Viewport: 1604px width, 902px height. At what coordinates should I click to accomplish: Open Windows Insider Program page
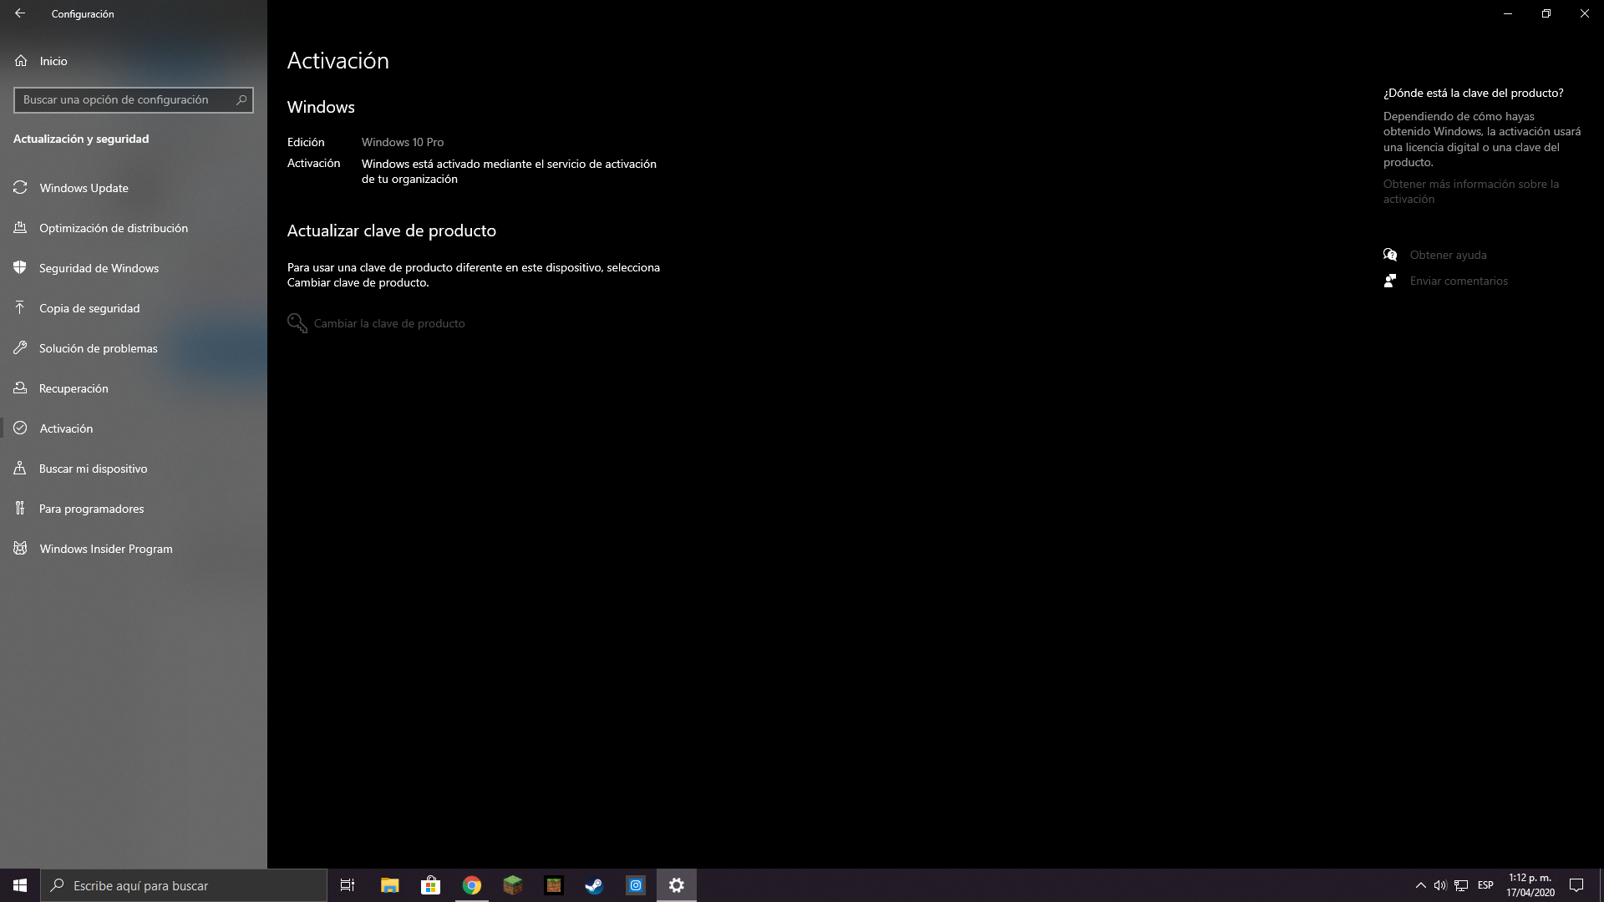point(106,549)
